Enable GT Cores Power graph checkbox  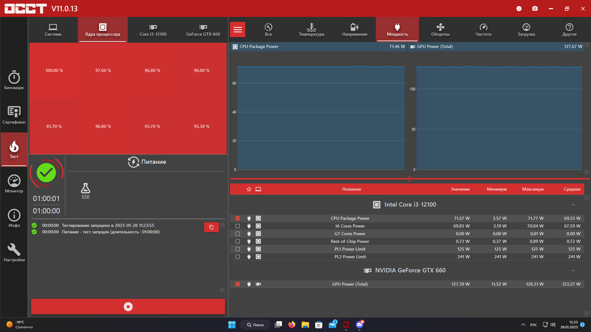click(x=238, y=234)
